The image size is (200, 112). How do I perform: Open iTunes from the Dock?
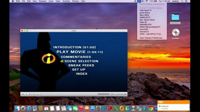coord(81,109)
